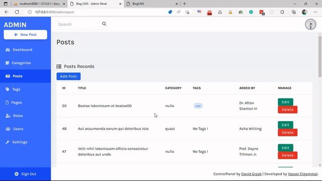Screen dimensions: 322x181
Task: Click the address bar URL
Action: pos(55,12)
